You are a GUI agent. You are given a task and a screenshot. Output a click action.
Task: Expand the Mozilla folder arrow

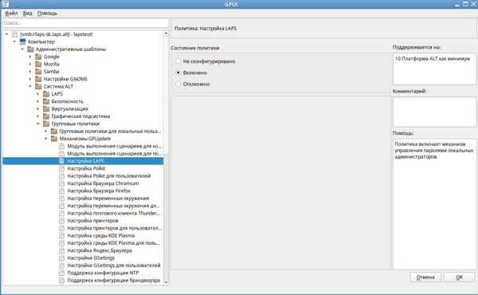[30, 64]
